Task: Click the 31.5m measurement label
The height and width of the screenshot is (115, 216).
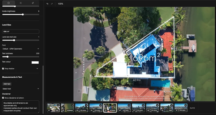Action: click(x=178, y=50)
